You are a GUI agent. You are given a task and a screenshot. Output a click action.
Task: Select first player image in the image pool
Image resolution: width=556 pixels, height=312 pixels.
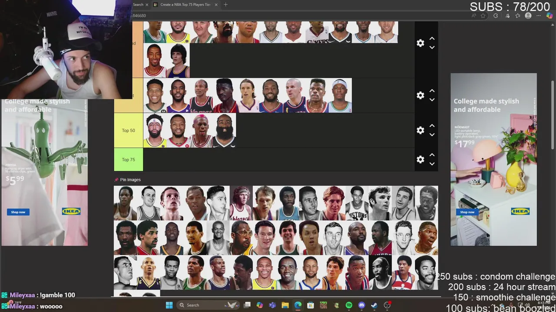(x=125, y=203)
